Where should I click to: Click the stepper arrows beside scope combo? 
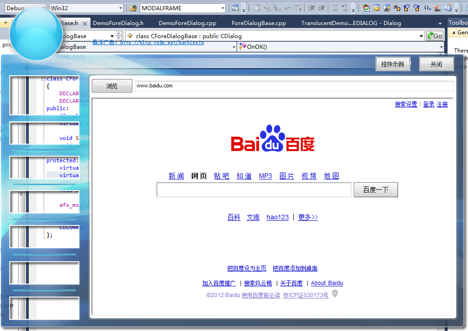point(119,36)
